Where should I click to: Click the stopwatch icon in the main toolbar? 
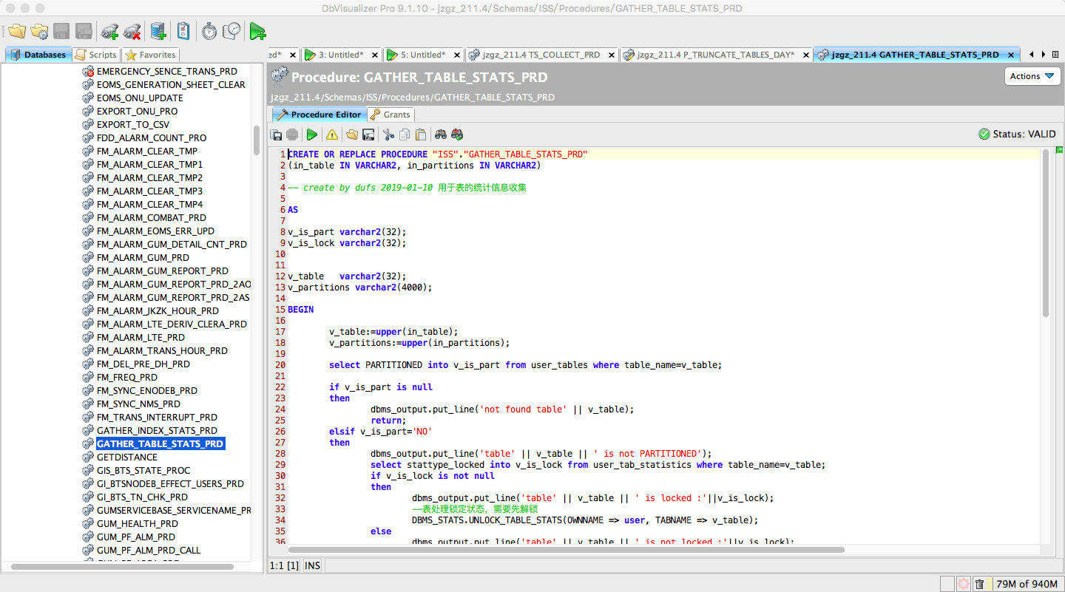(209, 31)
